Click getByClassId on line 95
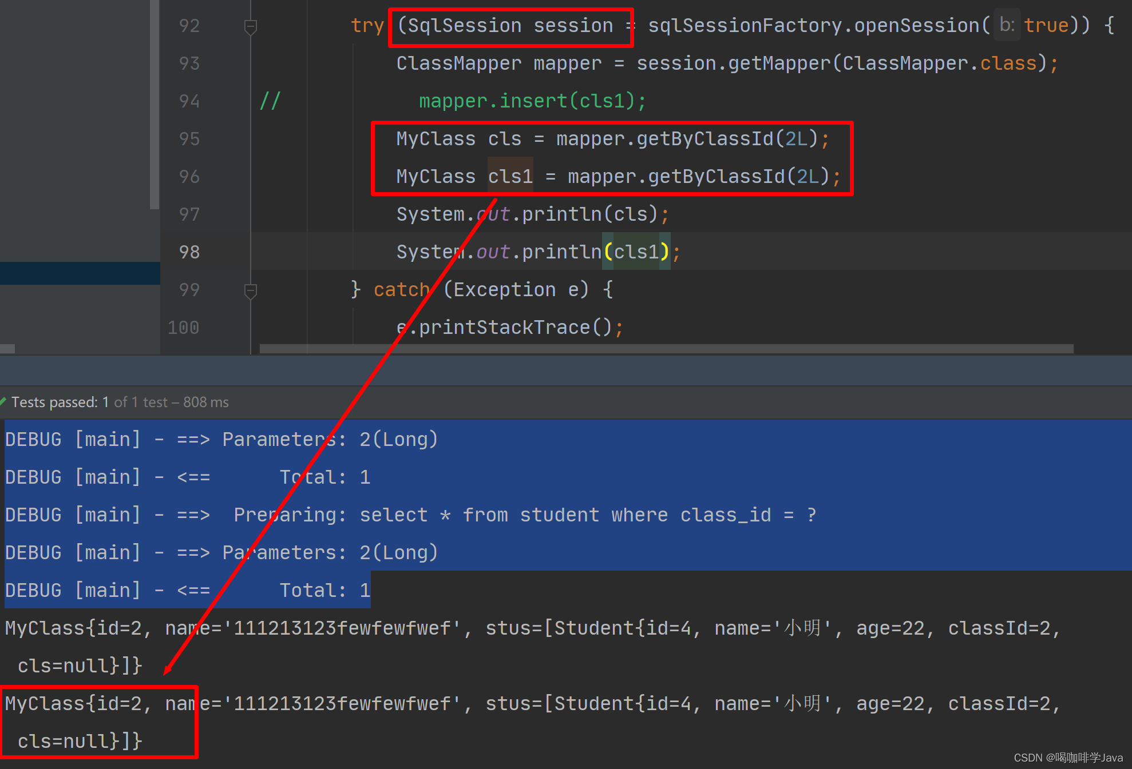Image resolution: width=1132 pixels, height=769 pixels. click(x=704, y=139)
